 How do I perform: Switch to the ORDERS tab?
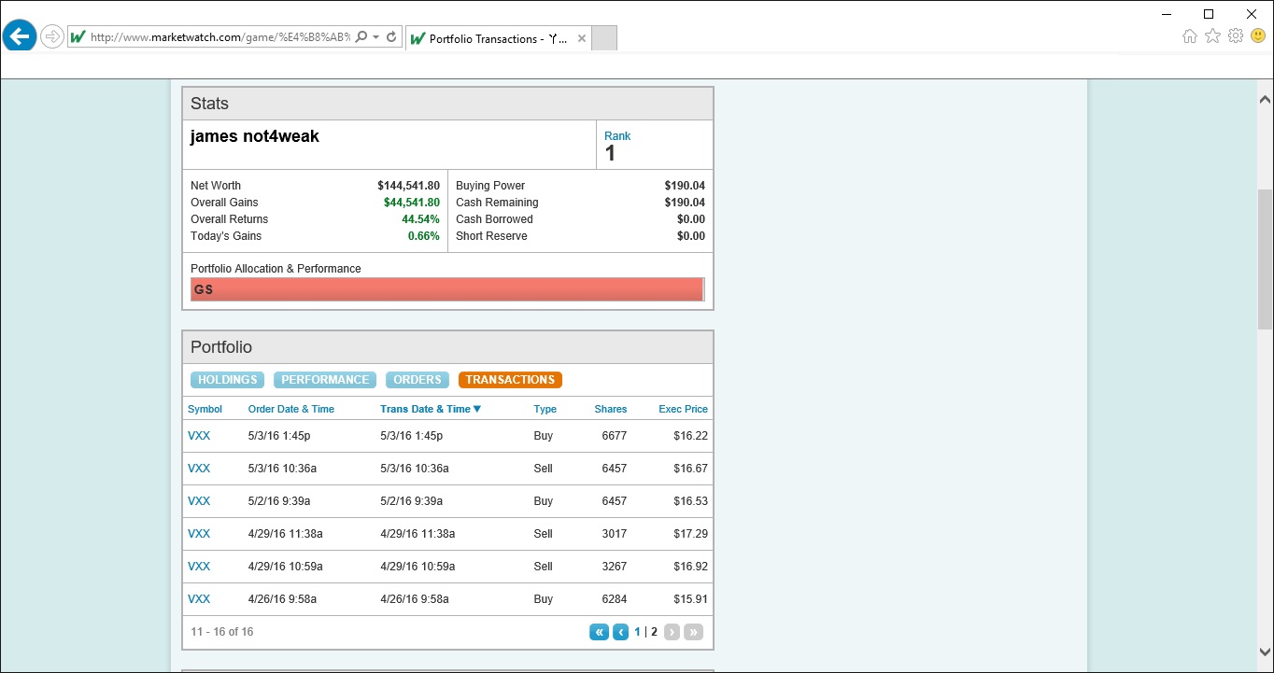(418, 380)
